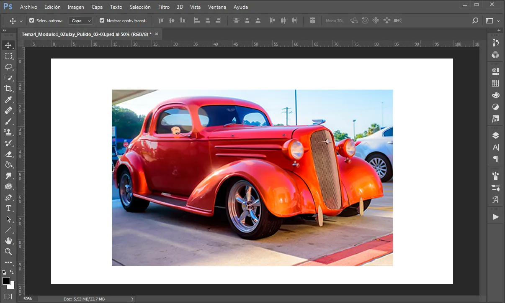Expand the collapsed right panel dock
505x303 pixels.
[499, 31]
